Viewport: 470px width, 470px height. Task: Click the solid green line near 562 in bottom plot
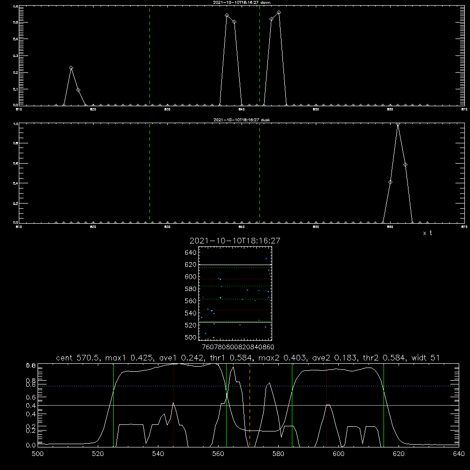(227, 405)
